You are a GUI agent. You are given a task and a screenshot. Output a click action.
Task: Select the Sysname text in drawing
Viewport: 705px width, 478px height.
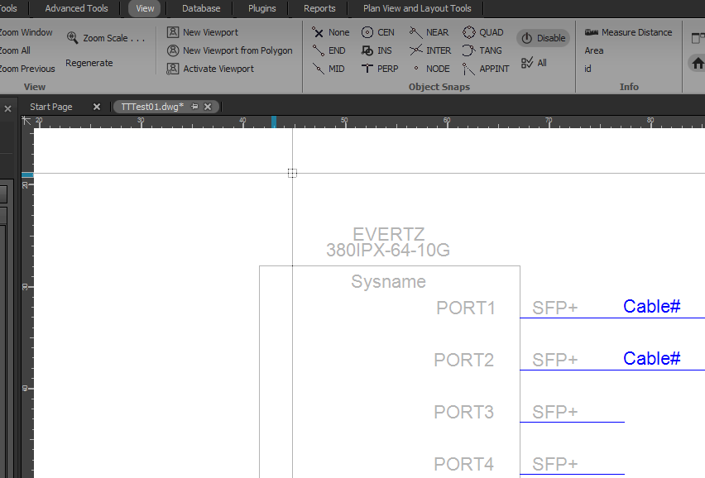pyautogui.click(x=388, y=282)
